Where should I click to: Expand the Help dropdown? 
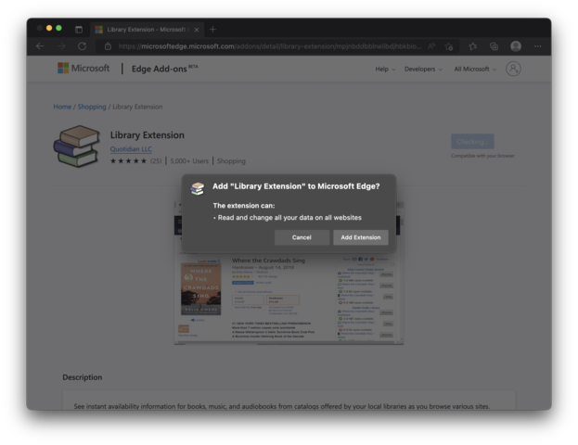click(385, 70)
